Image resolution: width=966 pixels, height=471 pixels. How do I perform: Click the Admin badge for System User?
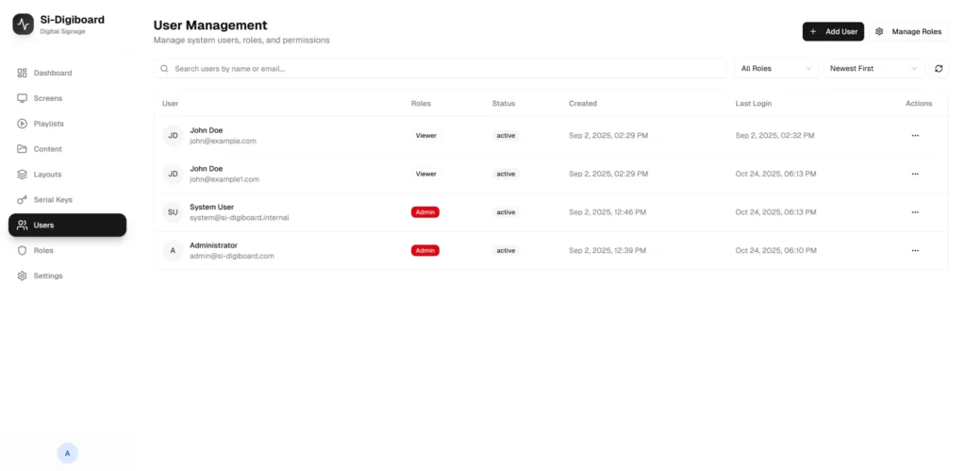click(x=425, y=212)
